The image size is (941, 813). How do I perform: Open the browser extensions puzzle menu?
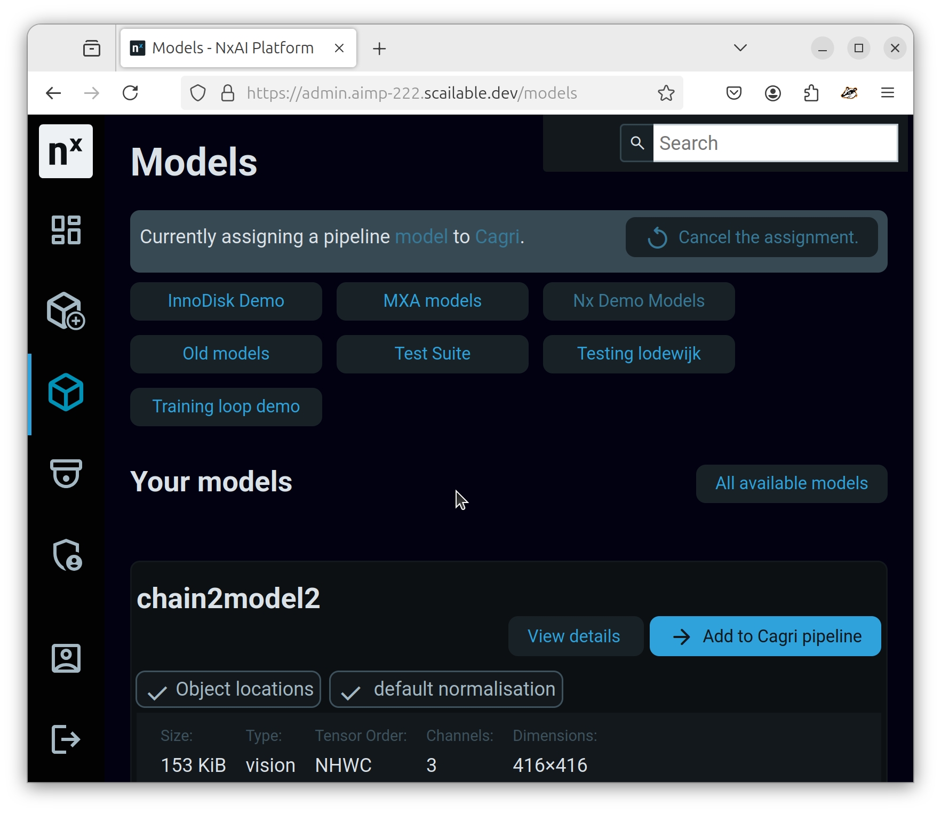811,93
